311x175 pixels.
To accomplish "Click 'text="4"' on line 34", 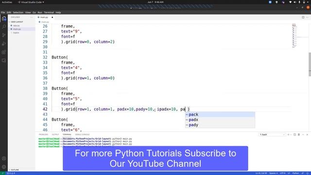I will coord(70,68).
